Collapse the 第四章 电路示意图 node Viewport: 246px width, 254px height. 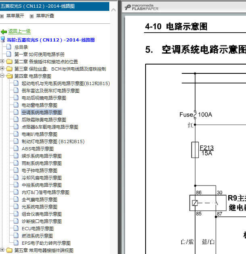(2, 75)
